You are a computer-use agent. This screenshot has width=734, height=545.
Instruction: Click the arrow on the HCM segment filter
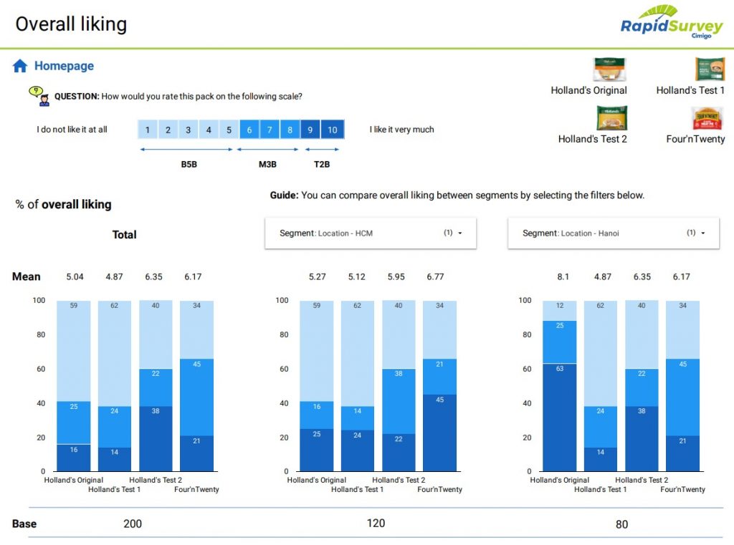pos(460,233)
